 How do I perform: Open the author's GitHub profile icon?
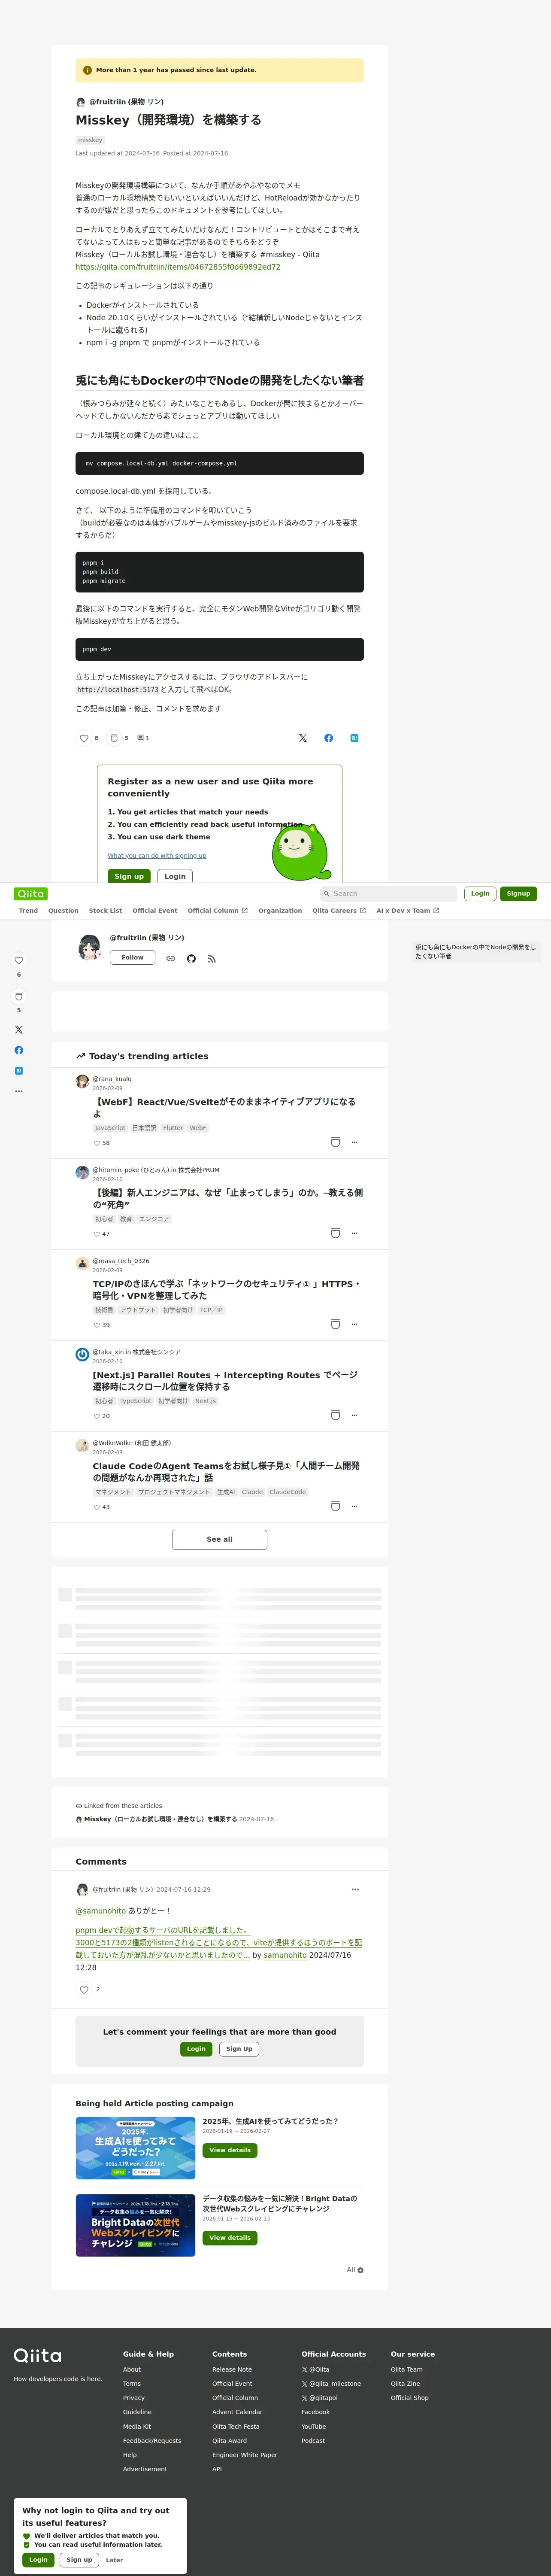[x=191, y=959]
